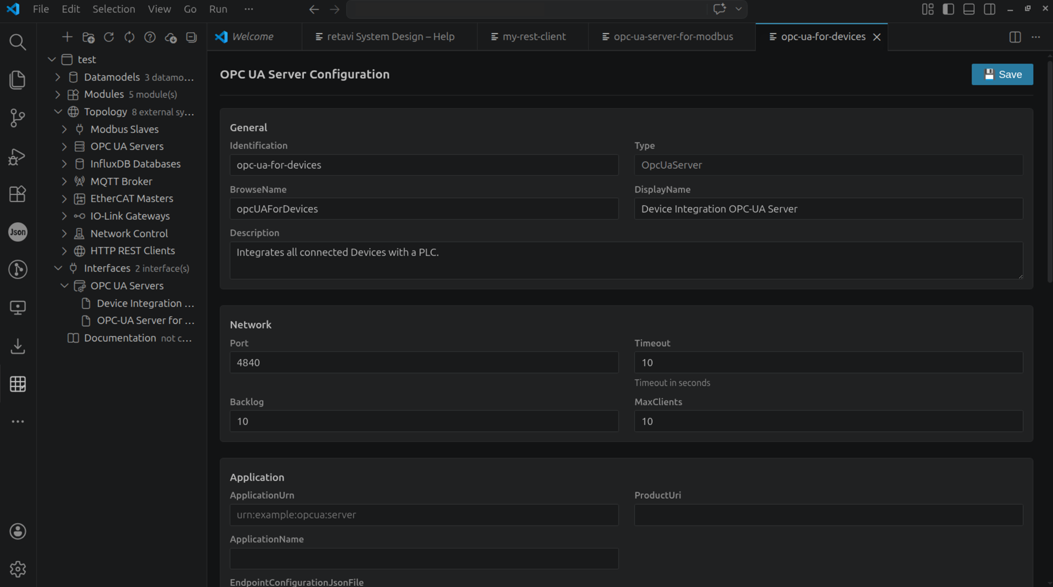Show more menu items ellipsis in menu bar
This screenshot has width=1053, height=587.
pos(249,9)
